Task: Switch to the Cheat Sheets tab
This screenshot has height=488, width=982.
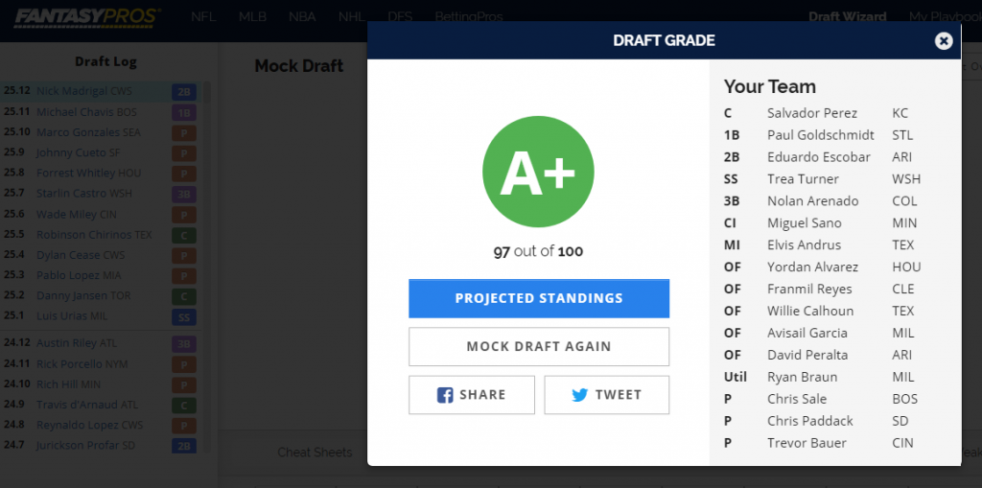Action: 314,452
